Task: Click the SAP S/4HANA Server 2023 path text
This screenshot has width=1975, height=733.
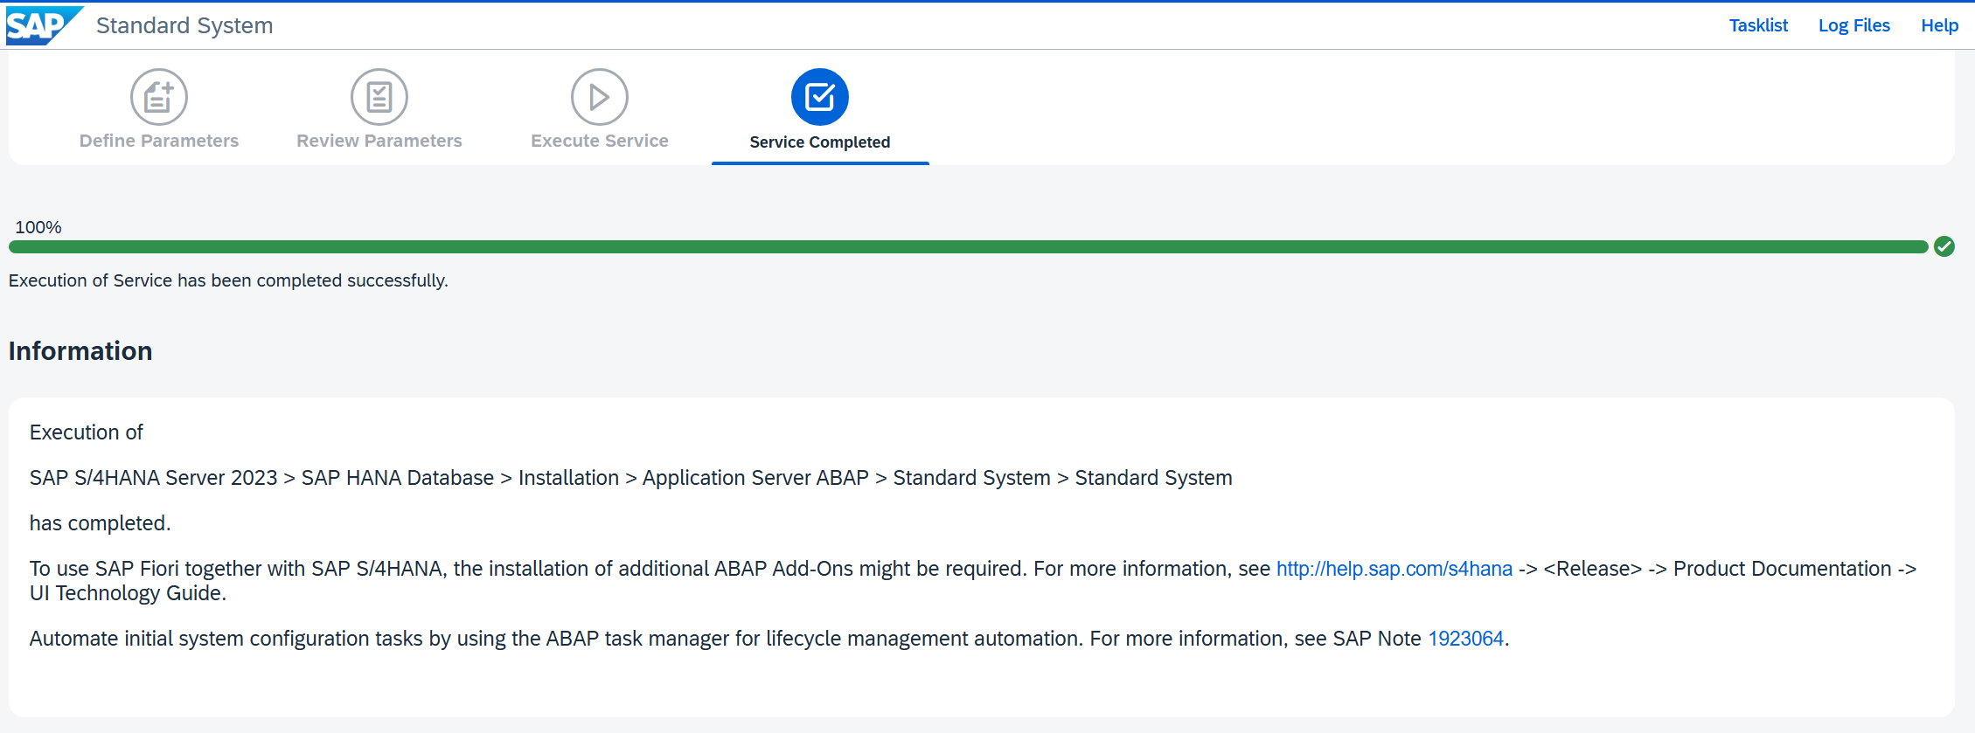Action: click(x=631, y=478)
